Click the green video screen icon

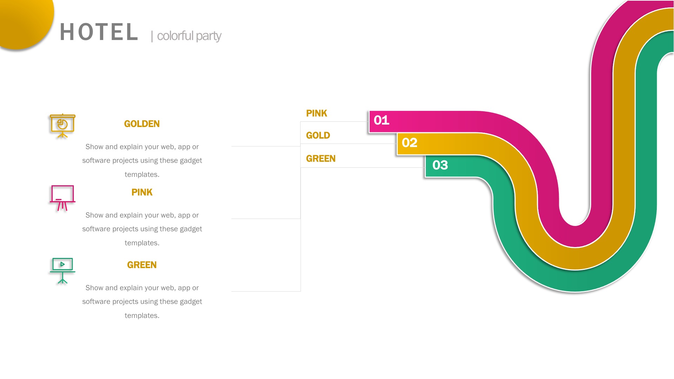[x=62, y=270]
